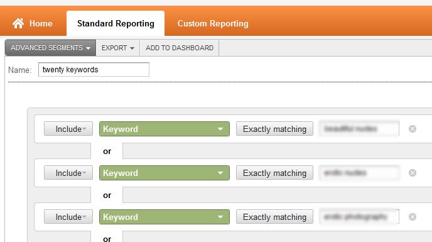The height and width of the screenshot is (242, 432).
Task: Go to the Home tab label
Action: (41, 23)
